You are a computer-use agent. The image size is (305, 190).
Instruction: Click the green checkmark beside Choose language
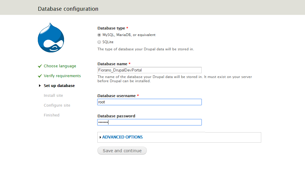(40, 66)
